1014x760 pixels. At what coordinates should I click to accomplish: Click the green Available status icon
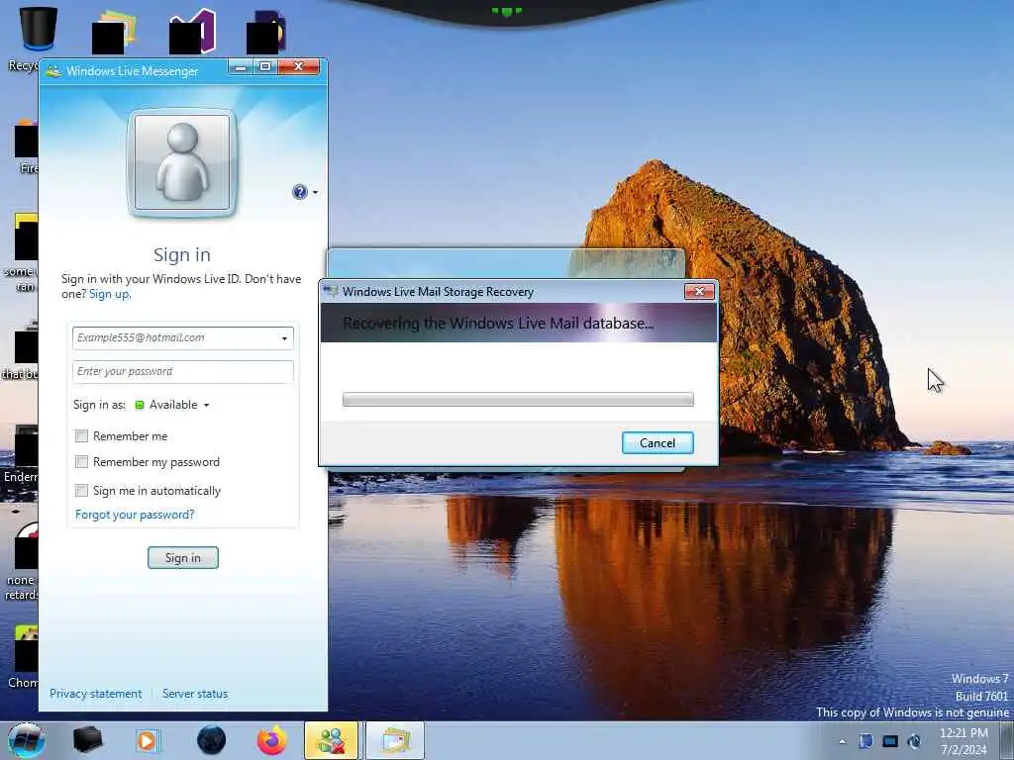(139, 405)
